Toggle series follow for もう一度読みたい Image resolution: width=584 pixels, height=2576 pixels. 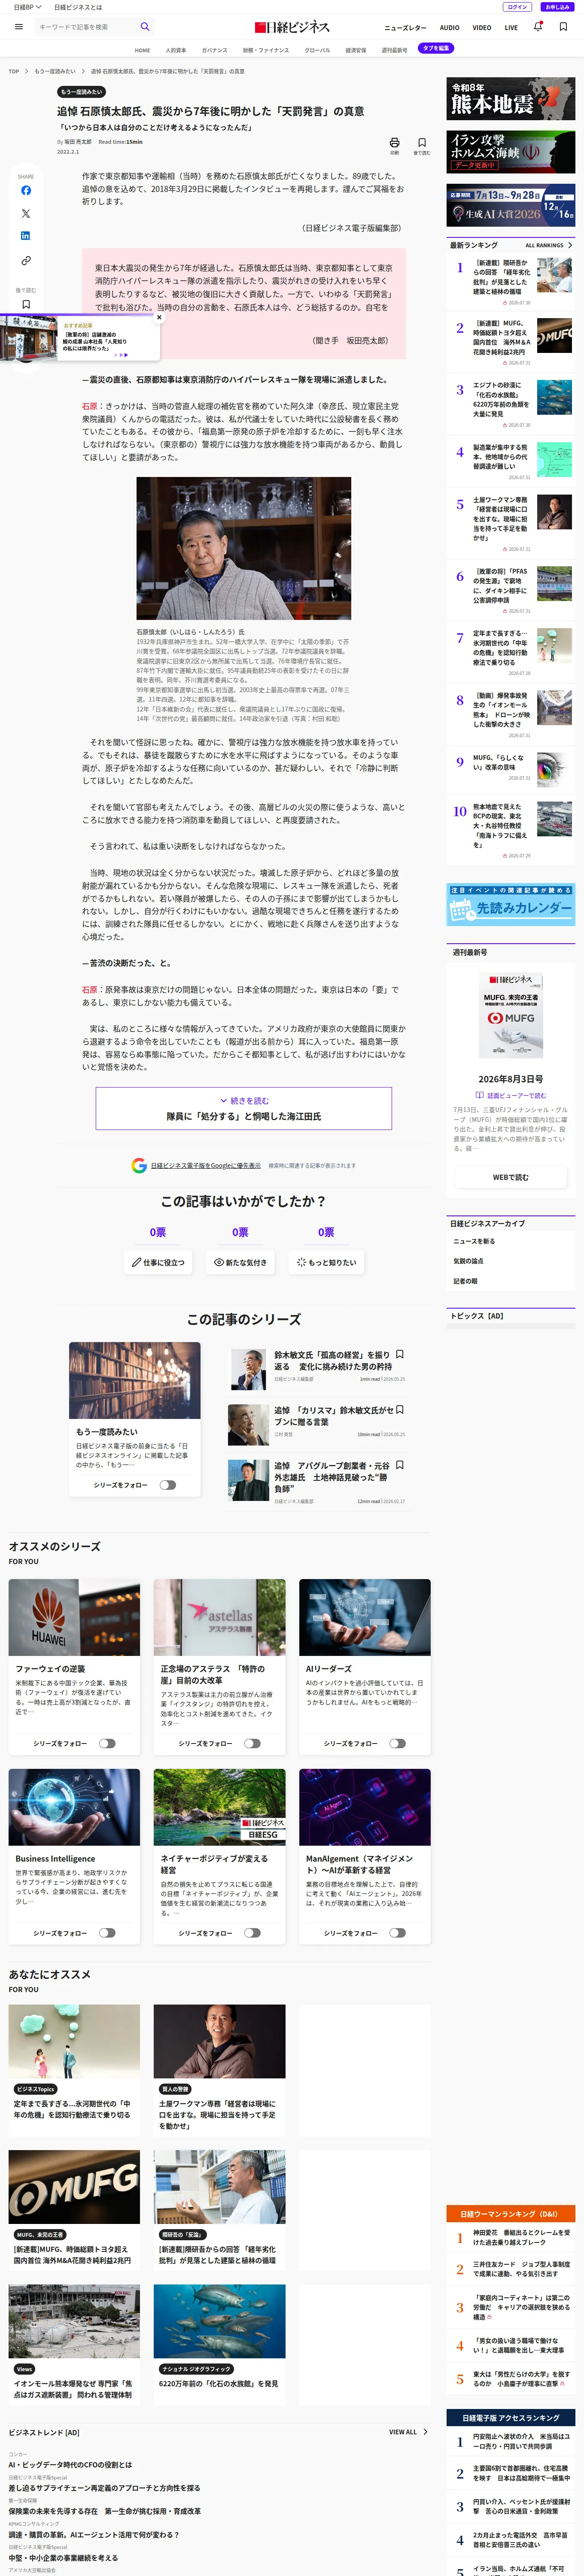tap(167, 1485)
